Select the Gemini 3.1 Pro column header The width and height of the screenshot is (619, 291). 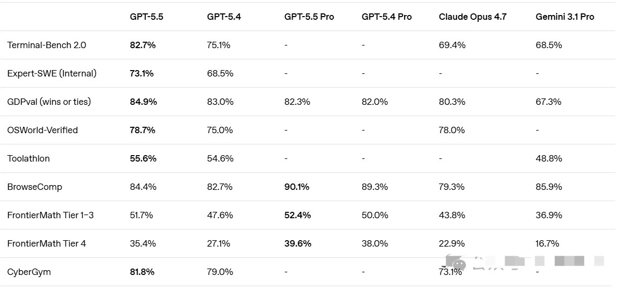565,17
